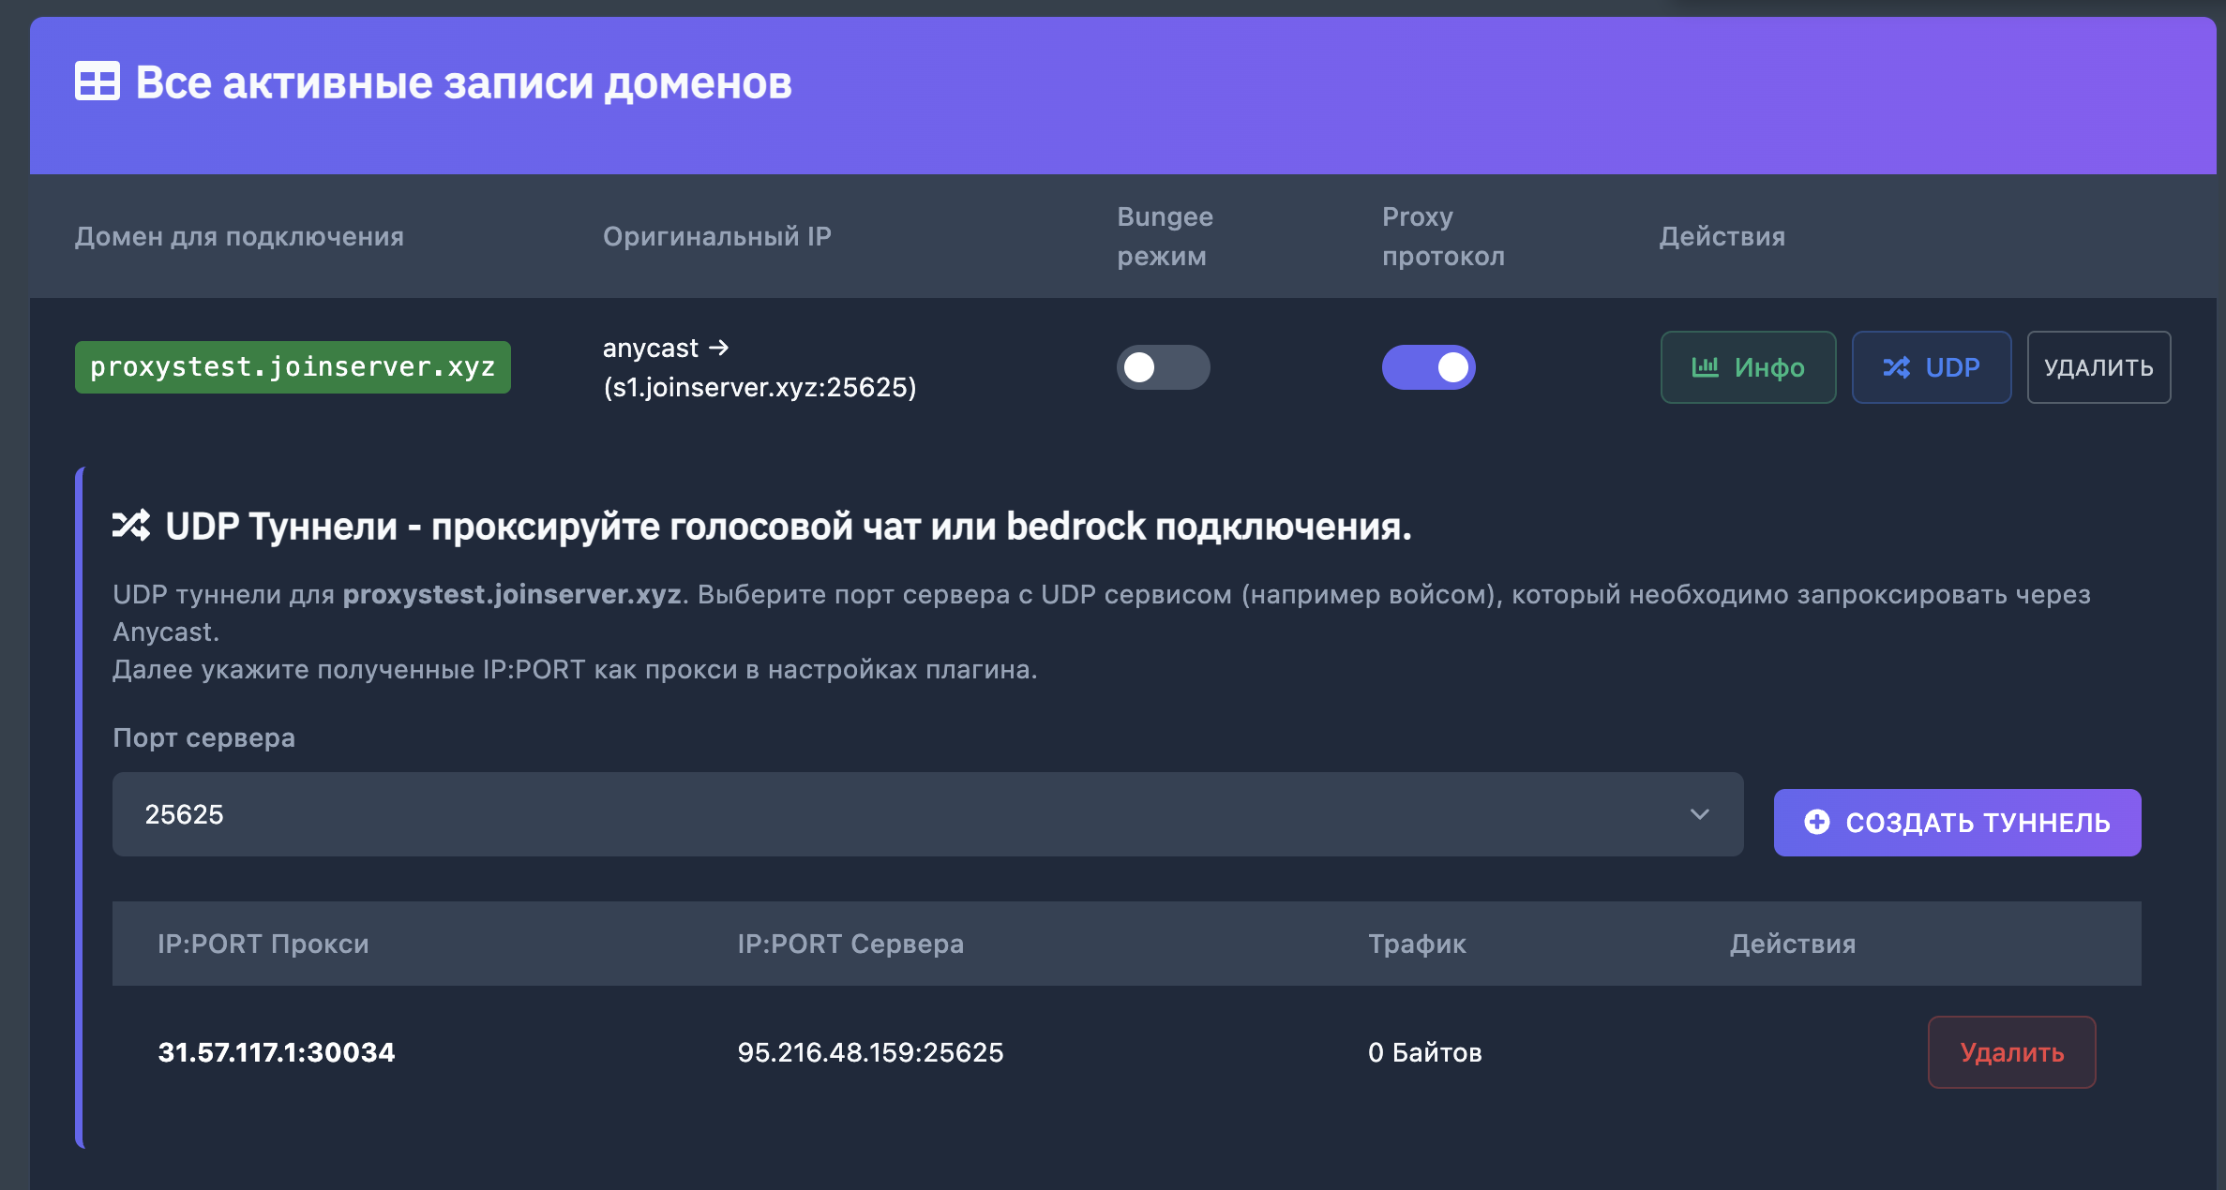Click the Оригинальный IP column header
Image resolution: width=2226 pixels, height=1190 pixels.
pyautogui.click(x=716, y=236)
